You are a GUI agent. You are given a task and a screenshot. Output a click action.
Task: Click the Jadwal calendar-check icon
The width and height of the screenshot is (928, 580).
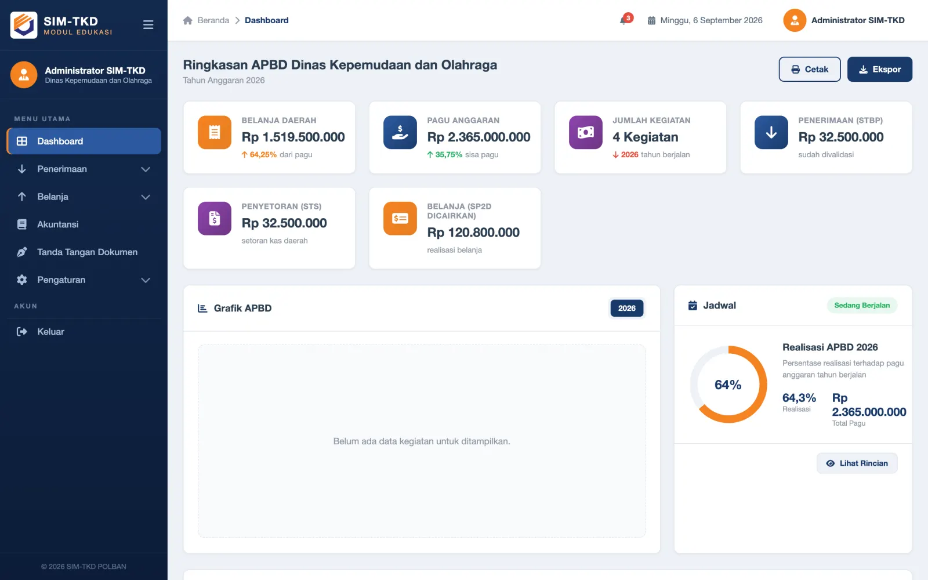pyautogui.click(x=693, y=306)
